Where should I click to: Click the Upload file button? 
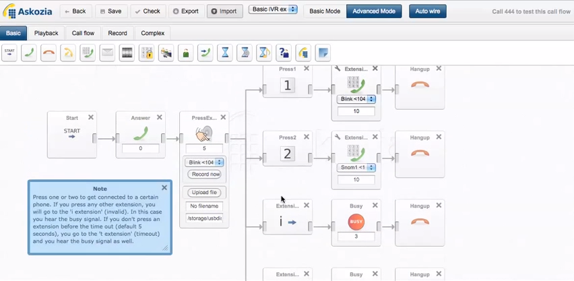tap(204, 193)
